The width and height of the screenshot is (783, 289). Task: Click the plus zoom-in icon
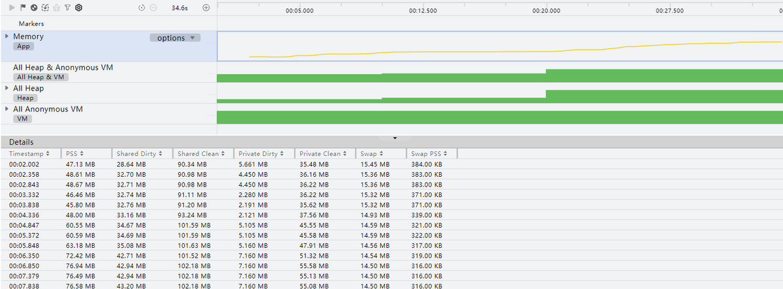[x=206, y=8]
